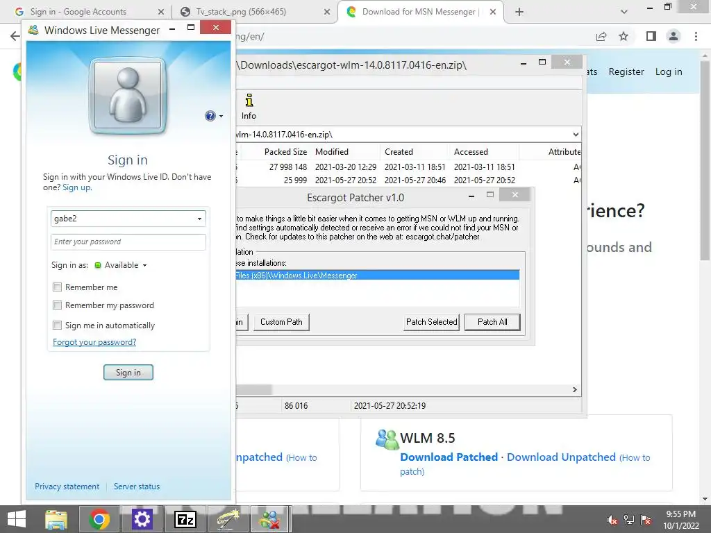The width and height of the screenshot is (711, 533).
Task: Click the network tray icon
Action: [629, 520]
